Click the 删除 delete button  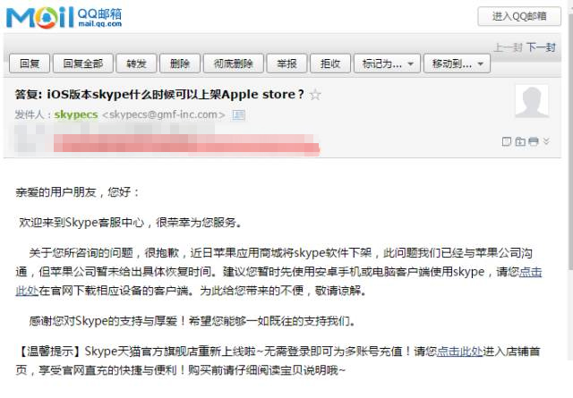tap(180, 64)
